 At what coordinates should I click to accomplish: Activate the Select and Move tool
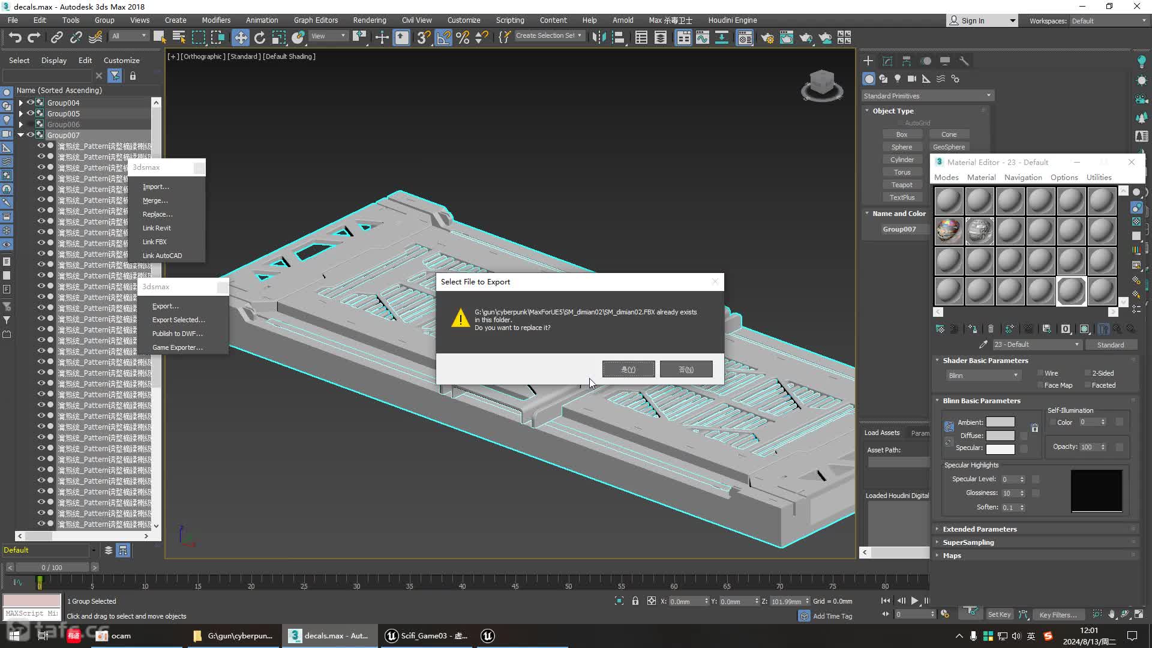pyautogui.click(x=240, y=38)
